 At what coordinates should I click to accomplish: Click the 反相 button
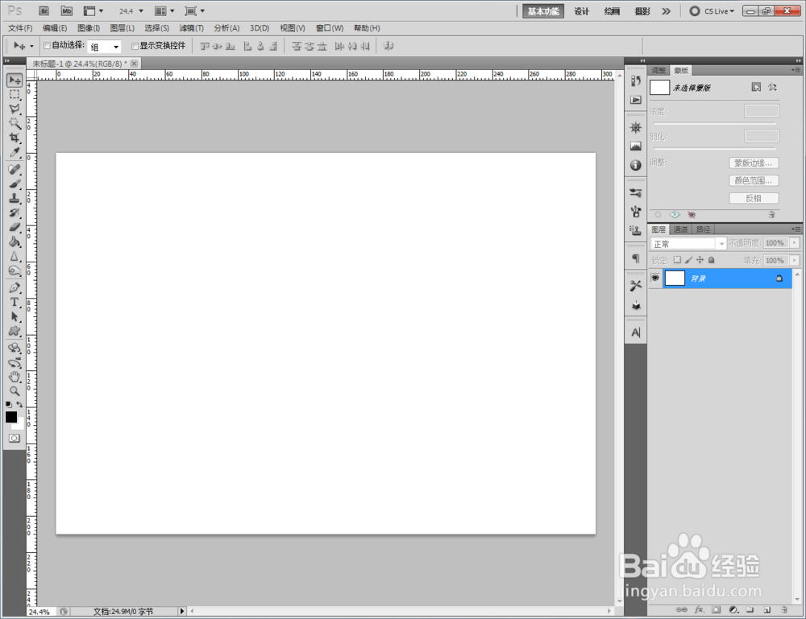(x=754, y=198)
